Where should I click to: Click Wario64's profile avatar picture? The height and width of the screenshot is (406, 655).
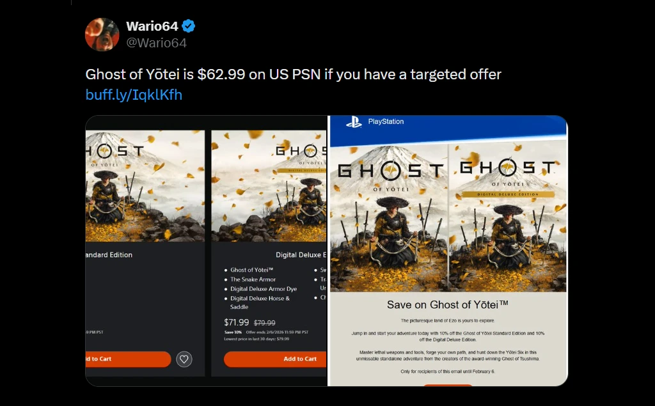[x=102, y=35]
